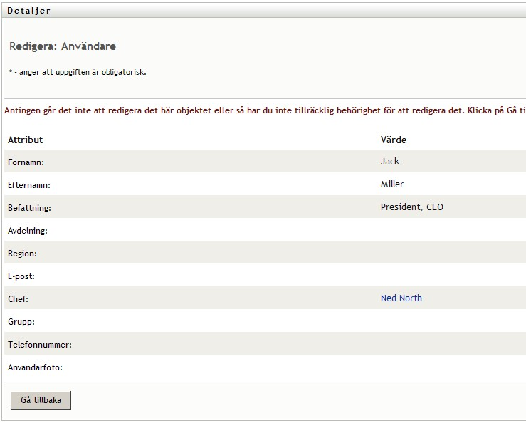Select the Användarfoto row label

point(36,367)
